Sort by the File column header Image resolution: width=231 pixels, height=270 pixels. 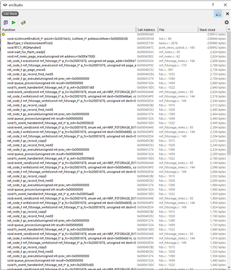click(178, 30)
